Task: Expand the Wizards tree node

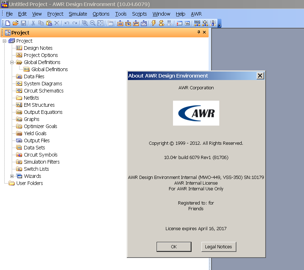Action: point(12,176)
